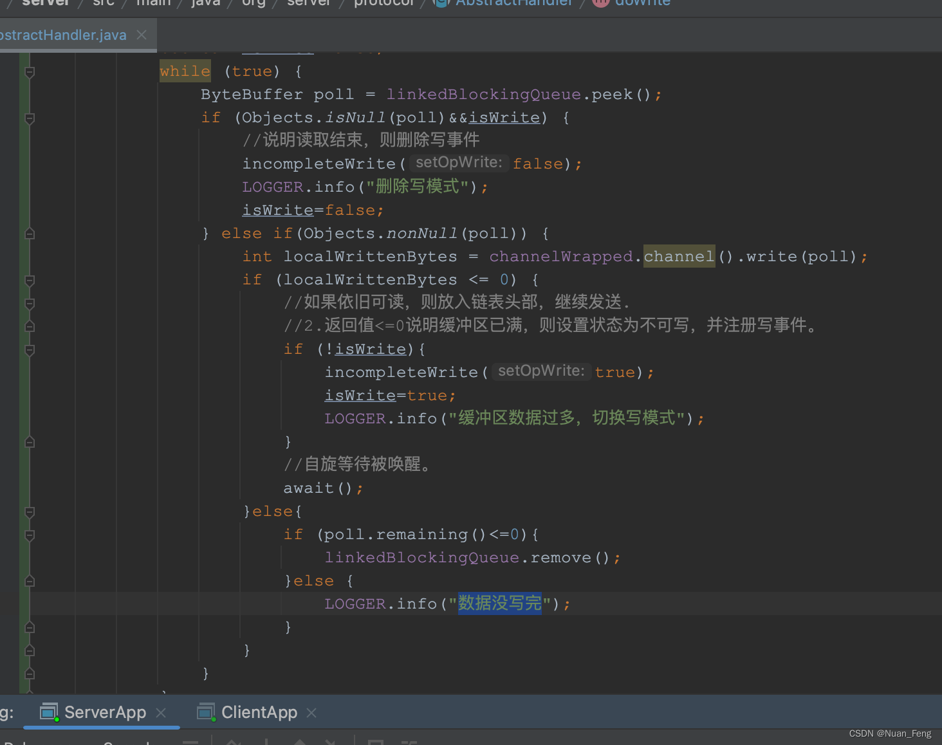Click localWrittenBytes in the int declaration
942x745 pixels.
[x=371, y=257]
